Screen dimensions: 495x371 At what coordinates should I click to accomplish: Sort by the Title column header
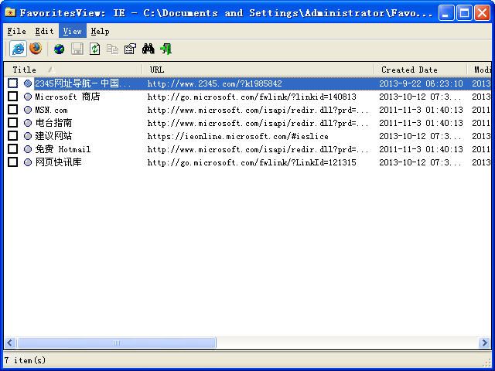[73, 70]
